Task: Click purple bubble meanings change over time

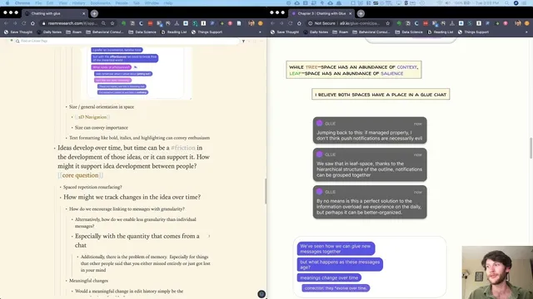Action: pos(329,277)
